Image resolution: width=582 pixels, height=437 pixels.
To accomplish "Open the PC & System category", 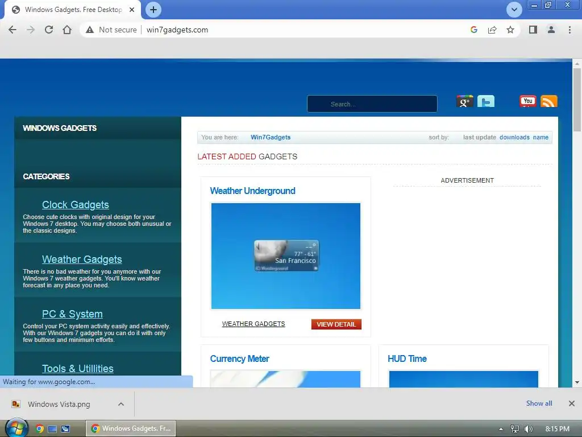I will [72, 314].
